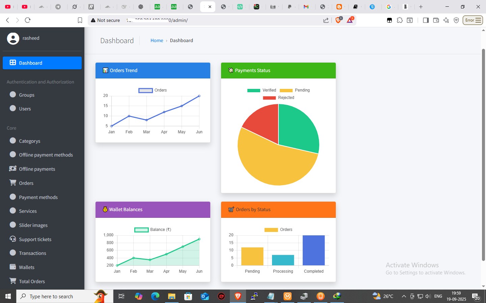The height and width of the screenshot is (303, 486).
Task: Click the page vertical scrollbar
Action: point(483,155)
